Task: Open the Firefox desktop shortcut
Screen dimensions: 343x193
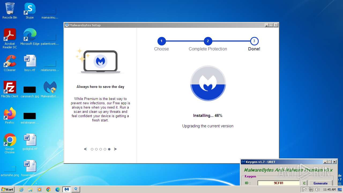Action: pyautogui.click(x=10, y=116)
